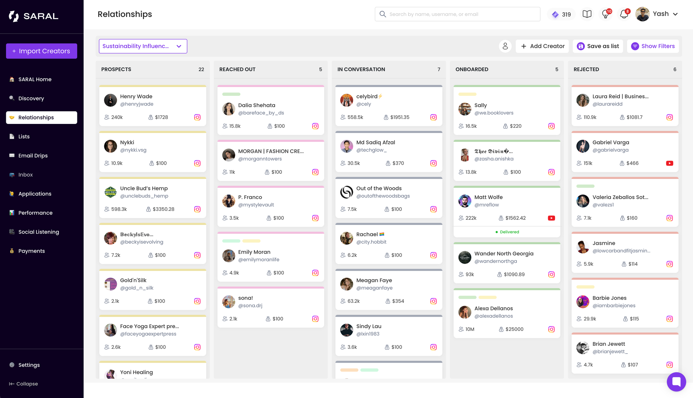Click Instagram icon on Laura Reid card
Image resolution: width=693 pixels, height=398 pixels.
point(669,117)
